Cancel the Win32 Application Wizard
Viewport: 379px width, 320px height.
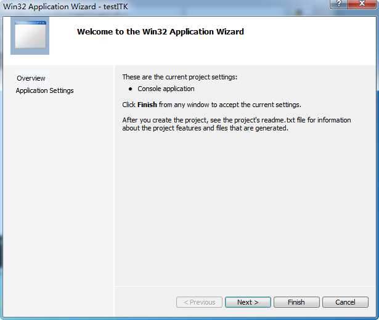[345, 302]
